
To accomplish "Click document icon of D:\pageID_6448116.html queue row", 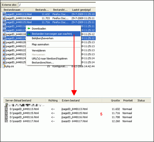I will (x=6, y=117).
